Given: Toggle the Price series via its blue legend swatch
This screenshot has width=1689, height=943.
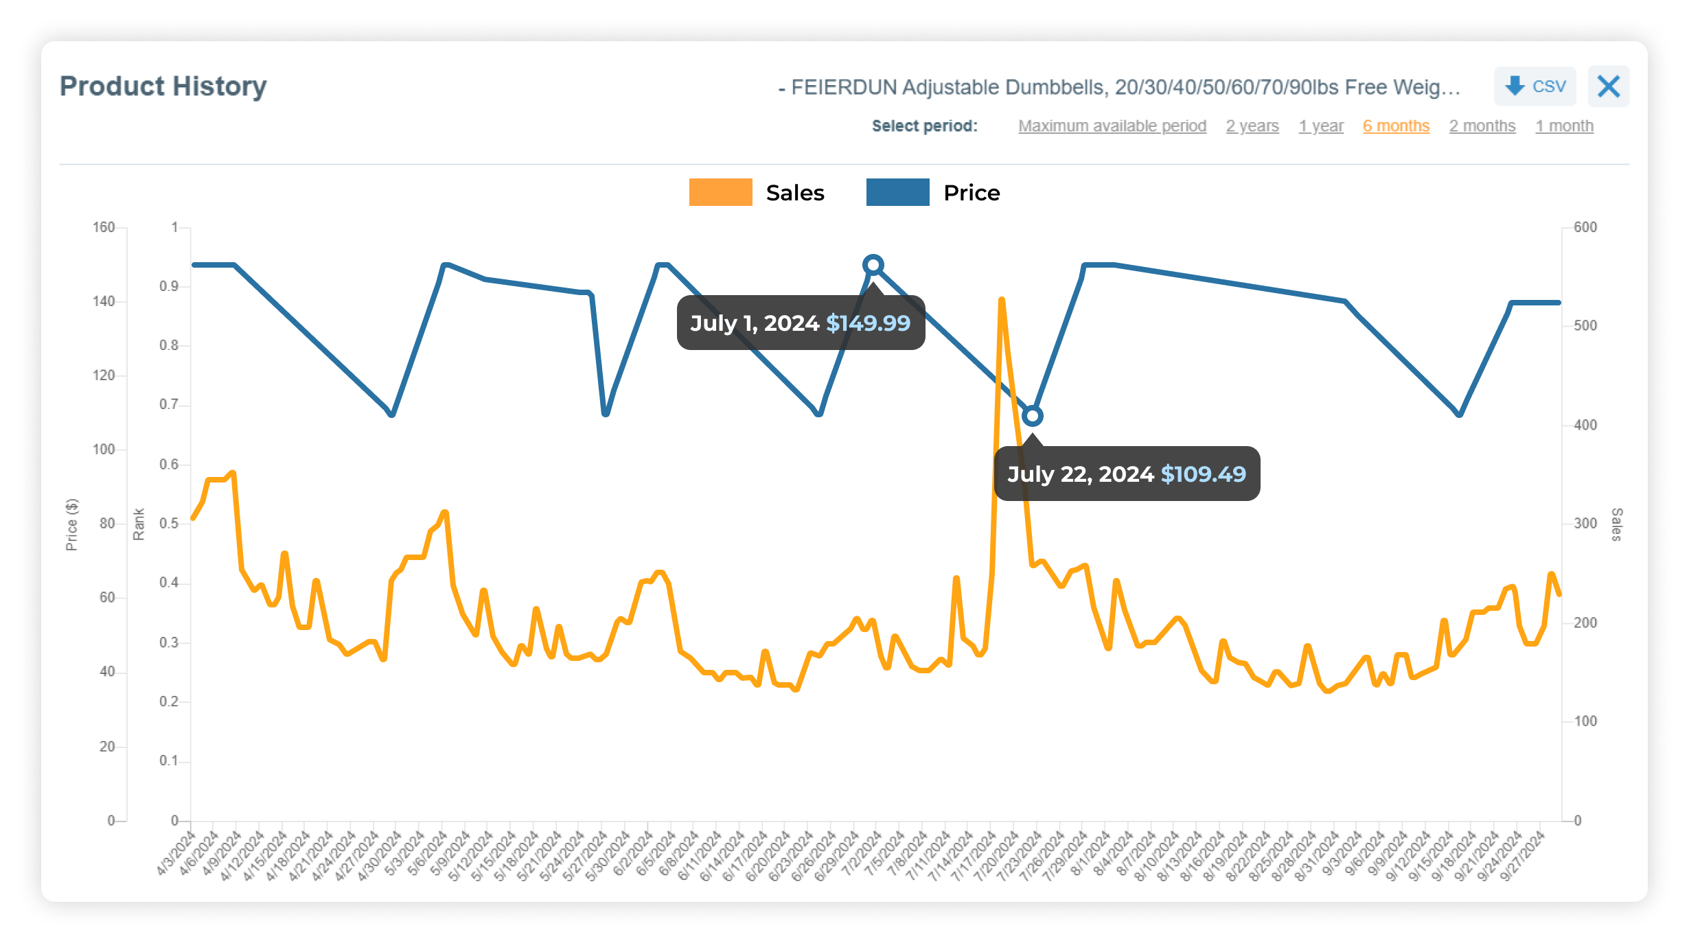Looking at the screenshot, I should point(897,192).
